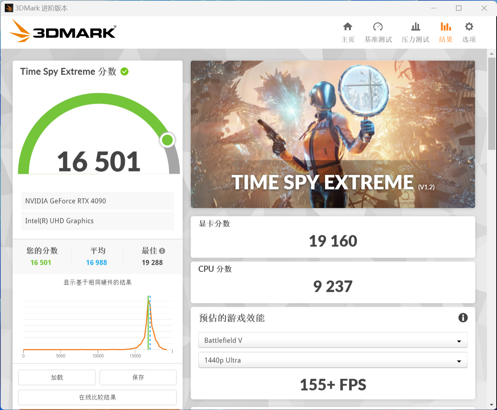Image resolution: width=497 pixels, height=410 pixels.
Task: Open the 基准测试 benchmark gauge icon
Action: click(378, 27)
